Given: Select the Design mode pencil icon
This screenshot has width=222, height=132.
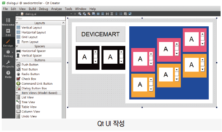Looking at the screenshot, I should 8,42.
